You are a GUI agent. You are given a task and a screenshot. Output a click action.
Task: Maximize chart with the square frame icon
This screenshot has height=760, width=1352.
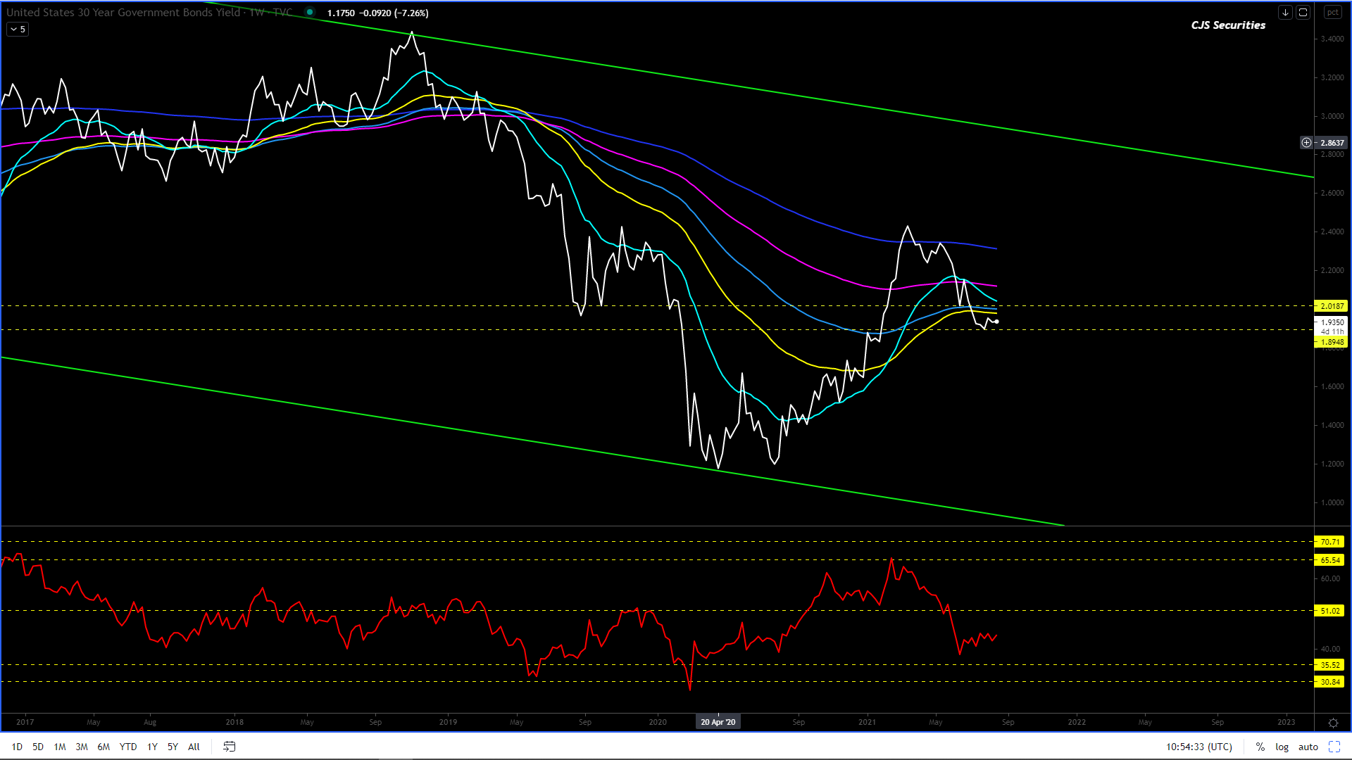click(x=1303, y=13)
